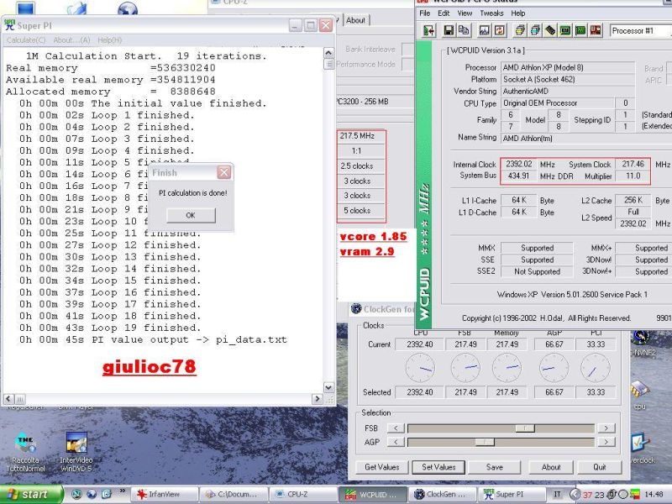Click AGP slider right arrow
The width and height of the screenshot is (672, 504).
606,442
